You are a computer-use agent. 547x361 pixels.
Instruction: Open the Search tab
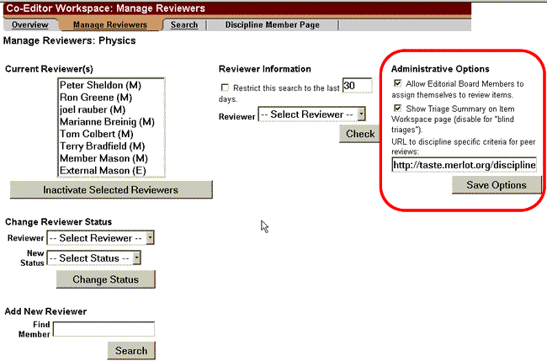[184, 25]
